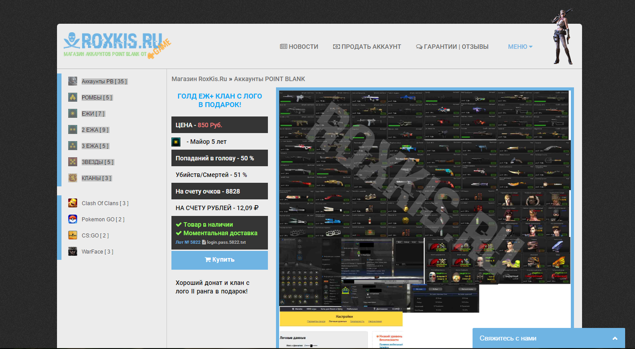This screenshot has height=349, width=635.
Task: Click the ЗВЕЗДЫ rank icon
Action: point(73,162)
